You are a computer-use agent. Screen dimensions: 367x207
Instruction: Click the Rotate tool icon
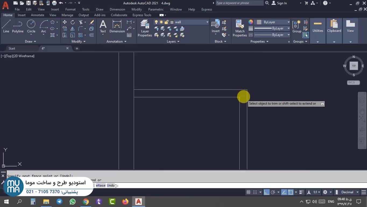coord(73,22)
